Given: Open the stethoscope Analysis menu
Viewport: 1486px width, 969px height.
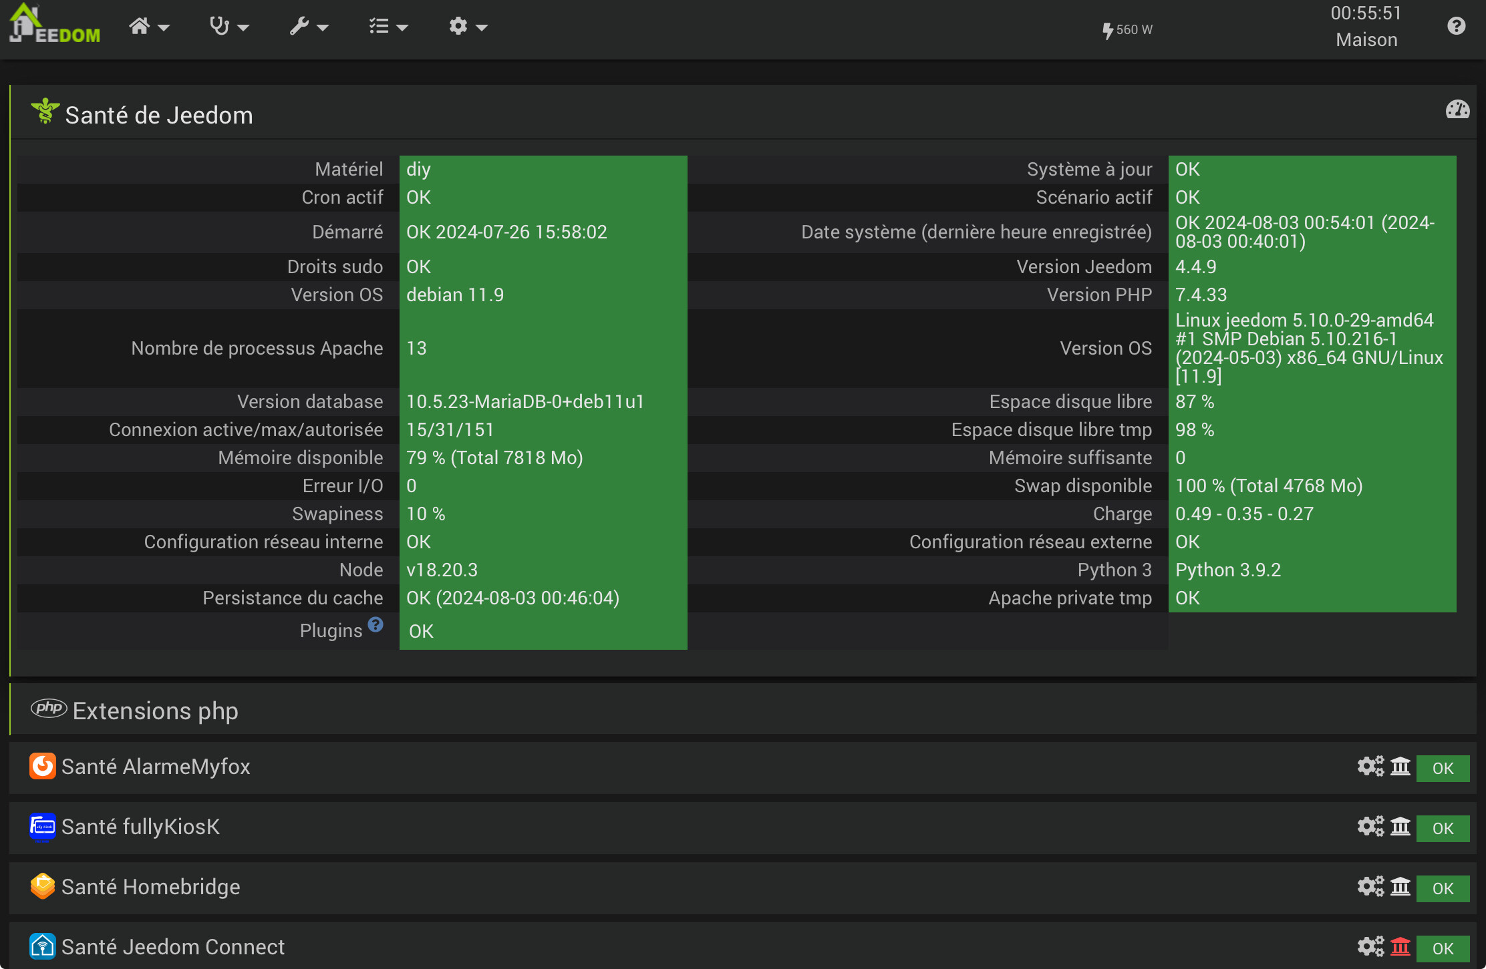Looking at the screenshot, I should [229, 27].
